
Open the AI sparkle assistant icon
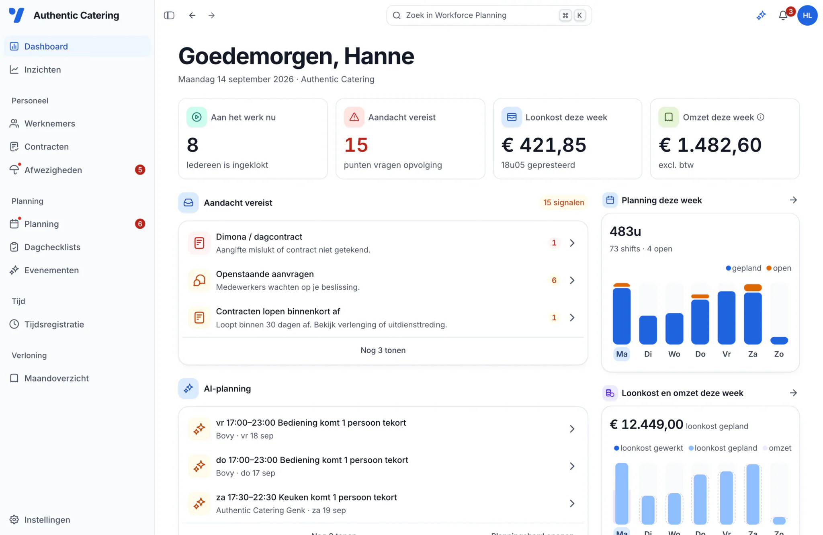761,15
